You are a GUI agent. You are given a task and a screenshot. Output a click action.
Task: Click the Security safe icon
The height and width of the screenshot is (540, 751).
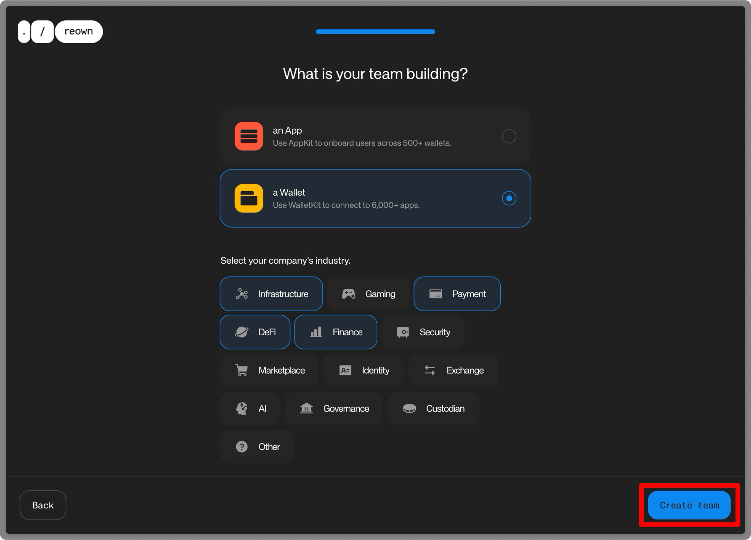tap(403, 332)
